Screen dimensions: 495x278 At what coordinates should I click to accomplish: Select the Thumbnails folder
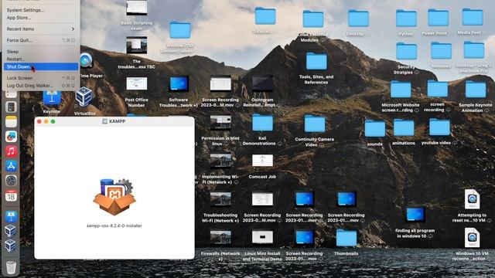click(x=346, y=238)
